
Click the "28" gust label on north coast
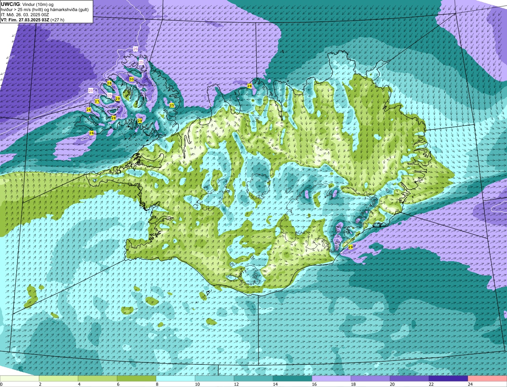(250, 86)
